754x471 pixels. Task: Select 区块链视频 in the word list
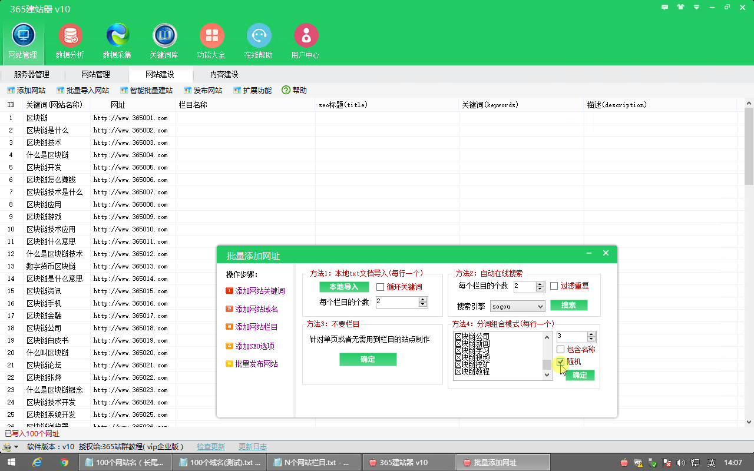coord(472,358)
